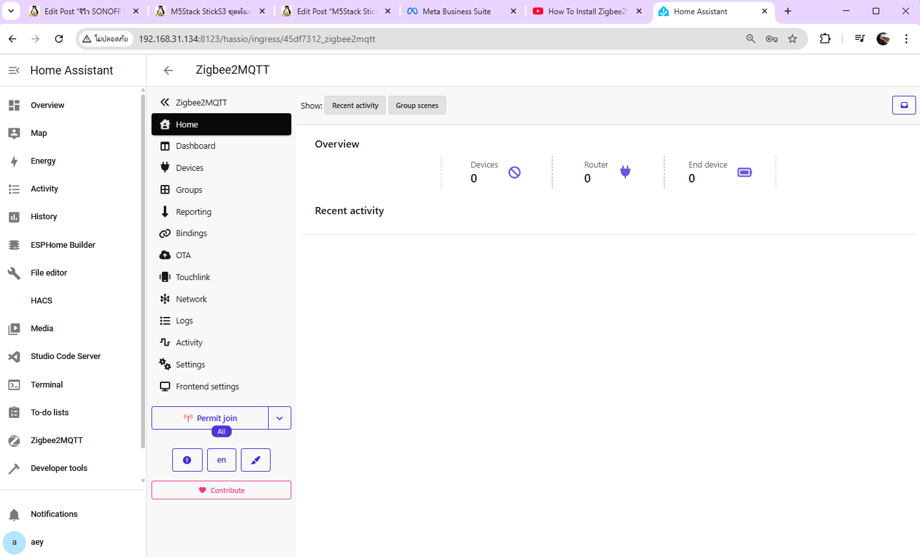Go to Settings in Zigbee2MQTT menu
920x557 pixels.
(190, 365)
